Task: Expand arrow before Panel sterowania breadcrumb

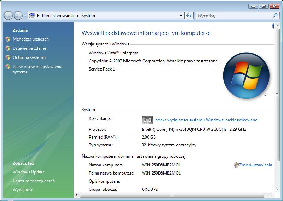Action: point(38,16)
